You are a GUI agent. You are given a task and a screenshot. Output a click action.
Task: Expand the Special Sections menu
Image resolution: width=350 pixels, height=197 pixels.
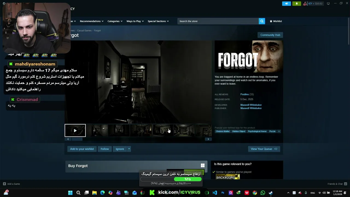click(158, 21)
